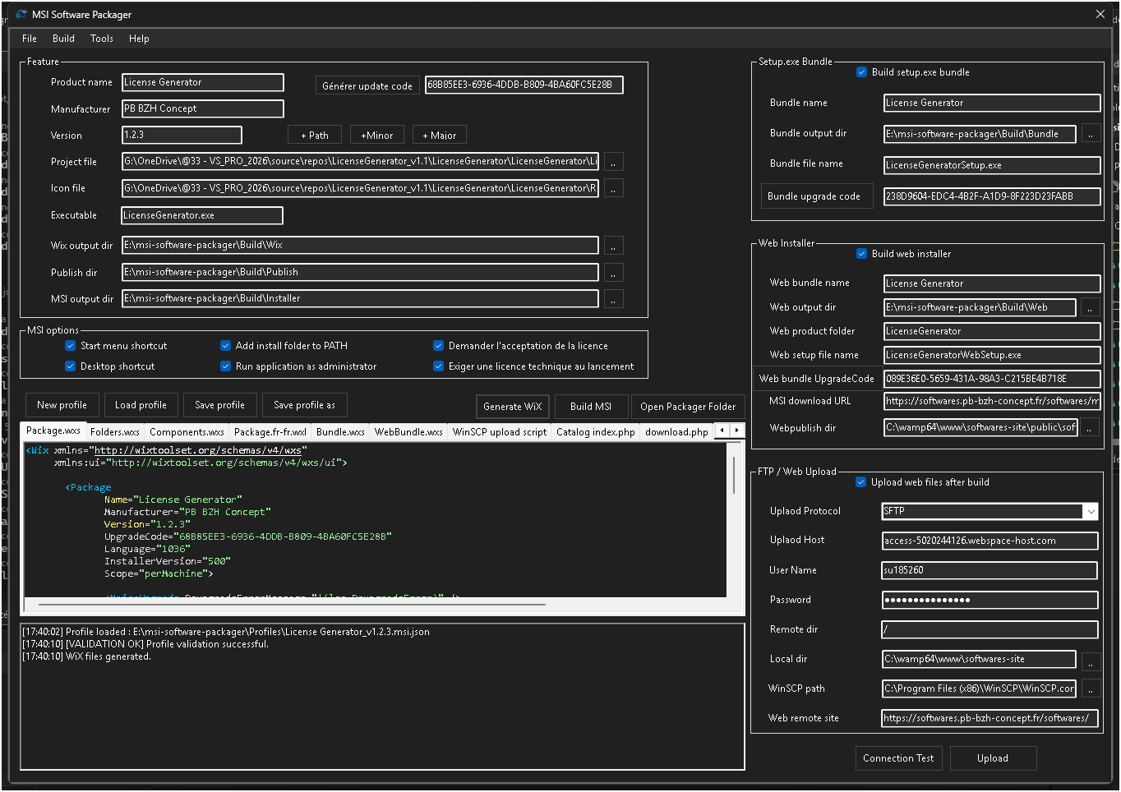This screenshot has width=1121, height=792.
Task: Click Load profile button
Action: 141,405
